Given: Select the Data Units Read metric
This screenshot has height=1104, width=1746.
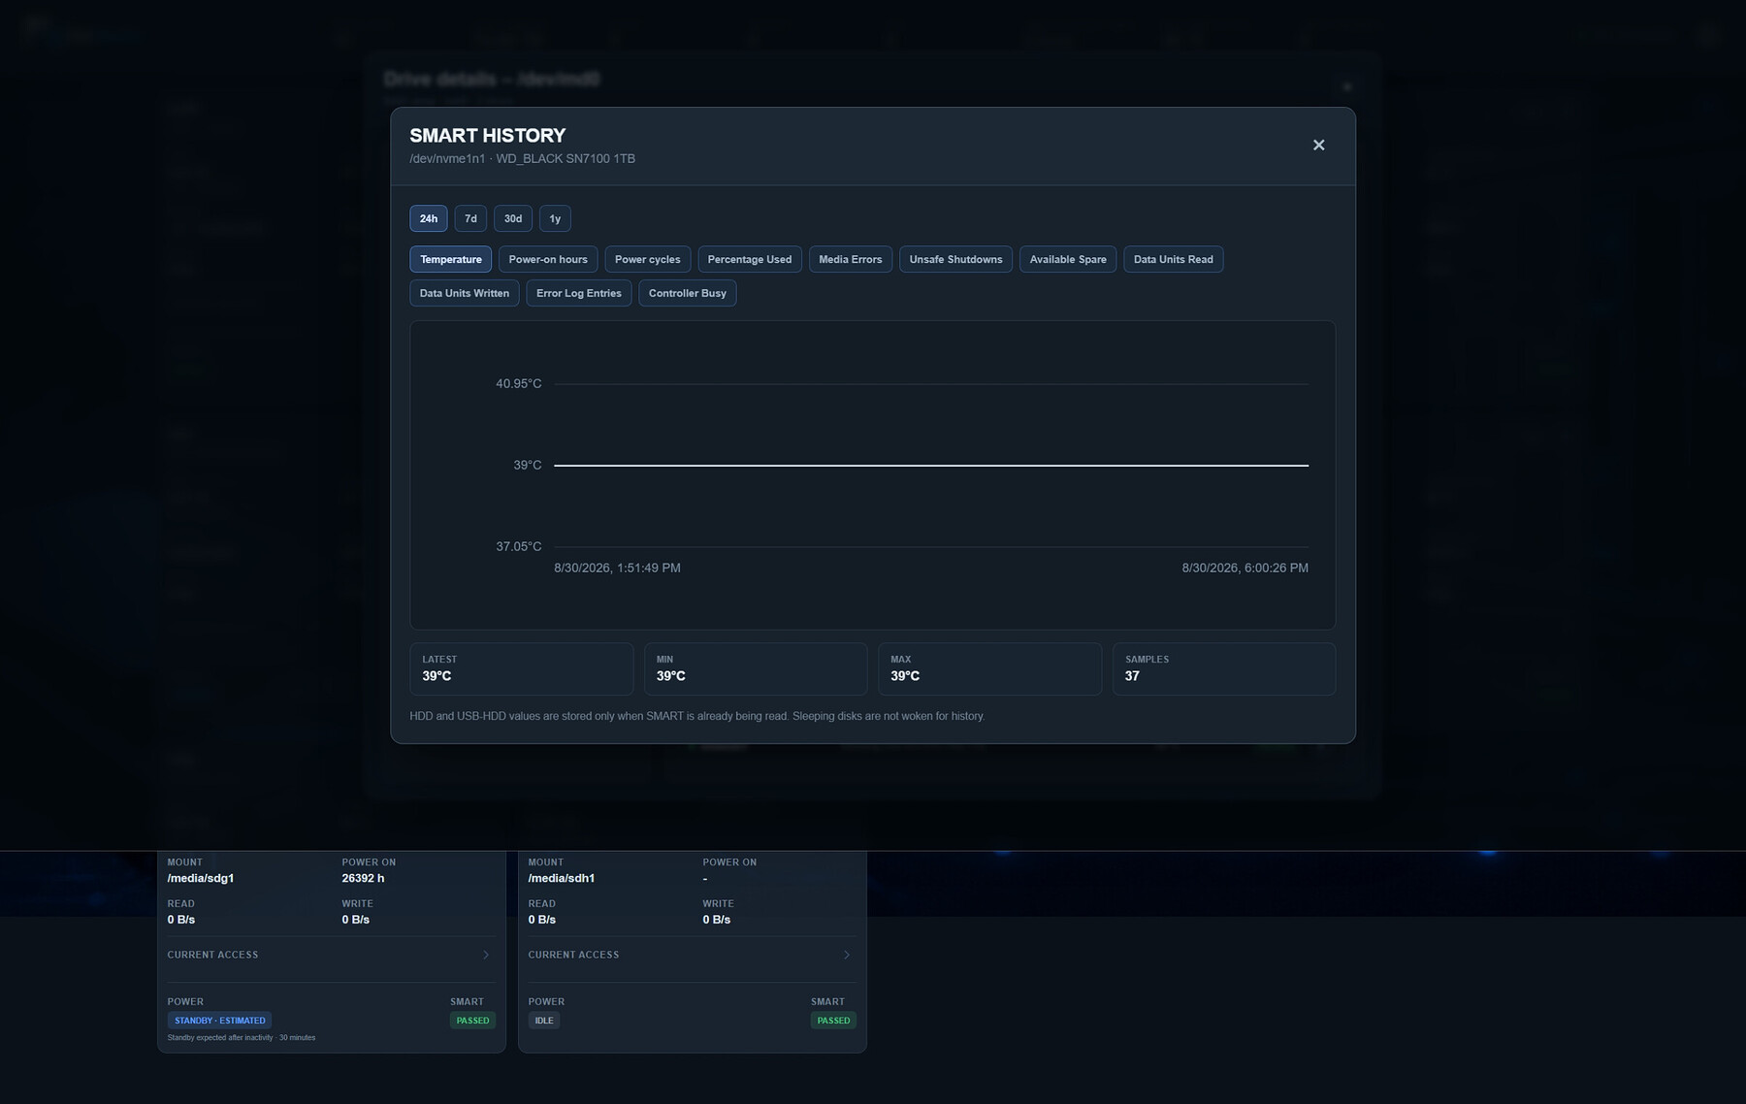Looking at the screenshot, I should [x=1174, y=259].
